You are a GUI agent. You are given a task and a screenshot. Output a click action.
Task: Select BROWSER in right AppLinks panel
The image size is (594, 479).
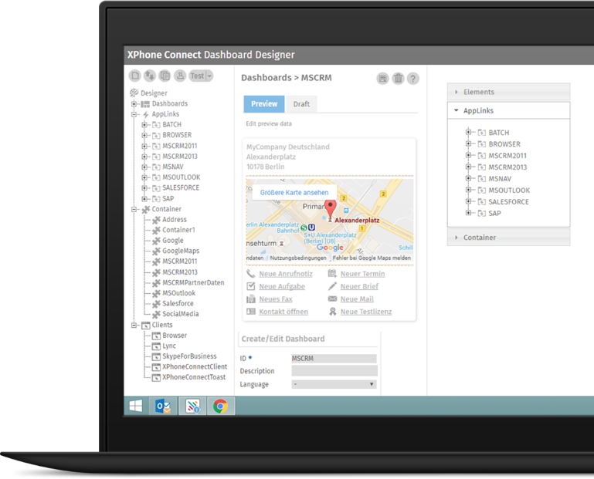click(504, 144)
